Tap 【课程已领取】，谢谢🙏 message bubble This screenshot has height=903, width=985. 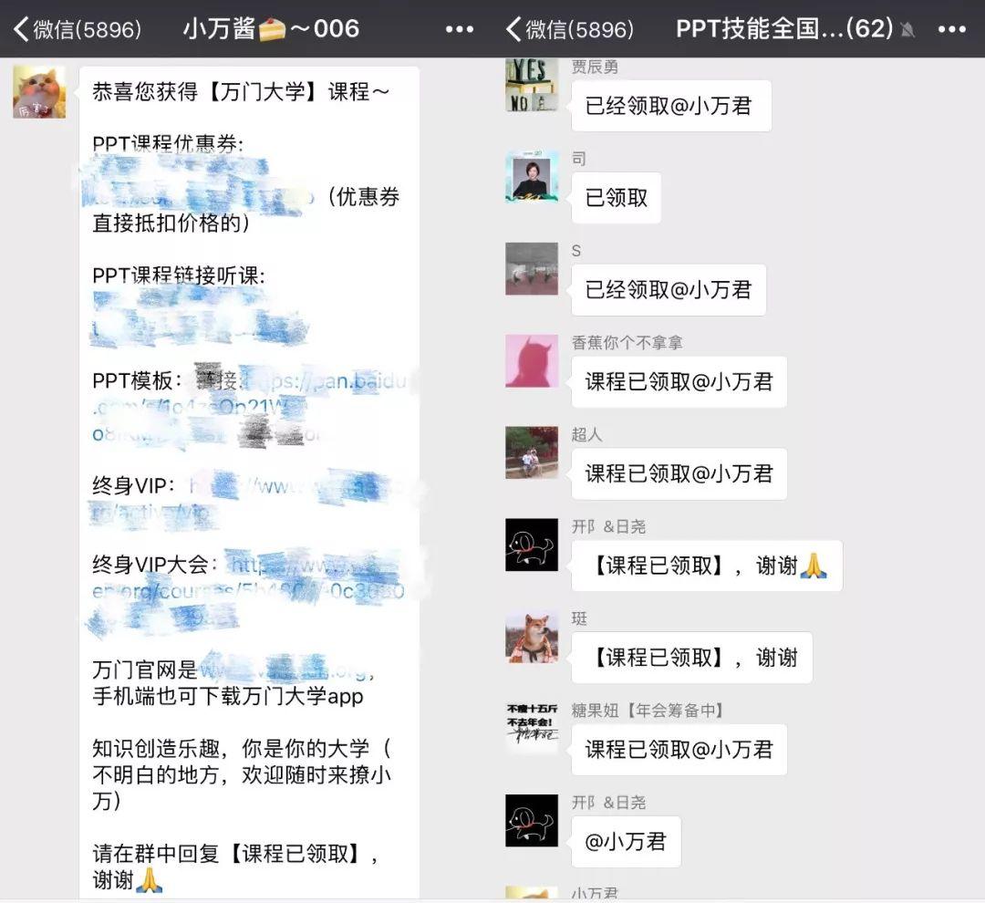click(707, 566)
